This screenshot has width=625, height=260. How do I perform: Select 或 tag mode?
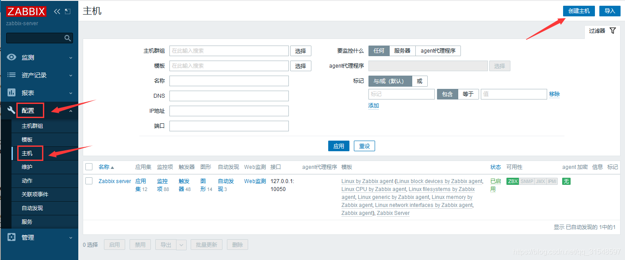tap(420, 81)
